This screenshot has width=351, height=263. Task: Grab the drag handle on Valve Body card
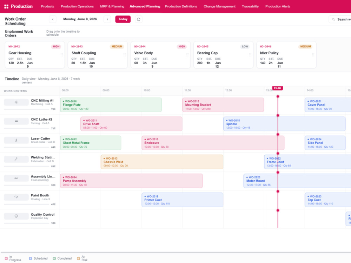187,55
